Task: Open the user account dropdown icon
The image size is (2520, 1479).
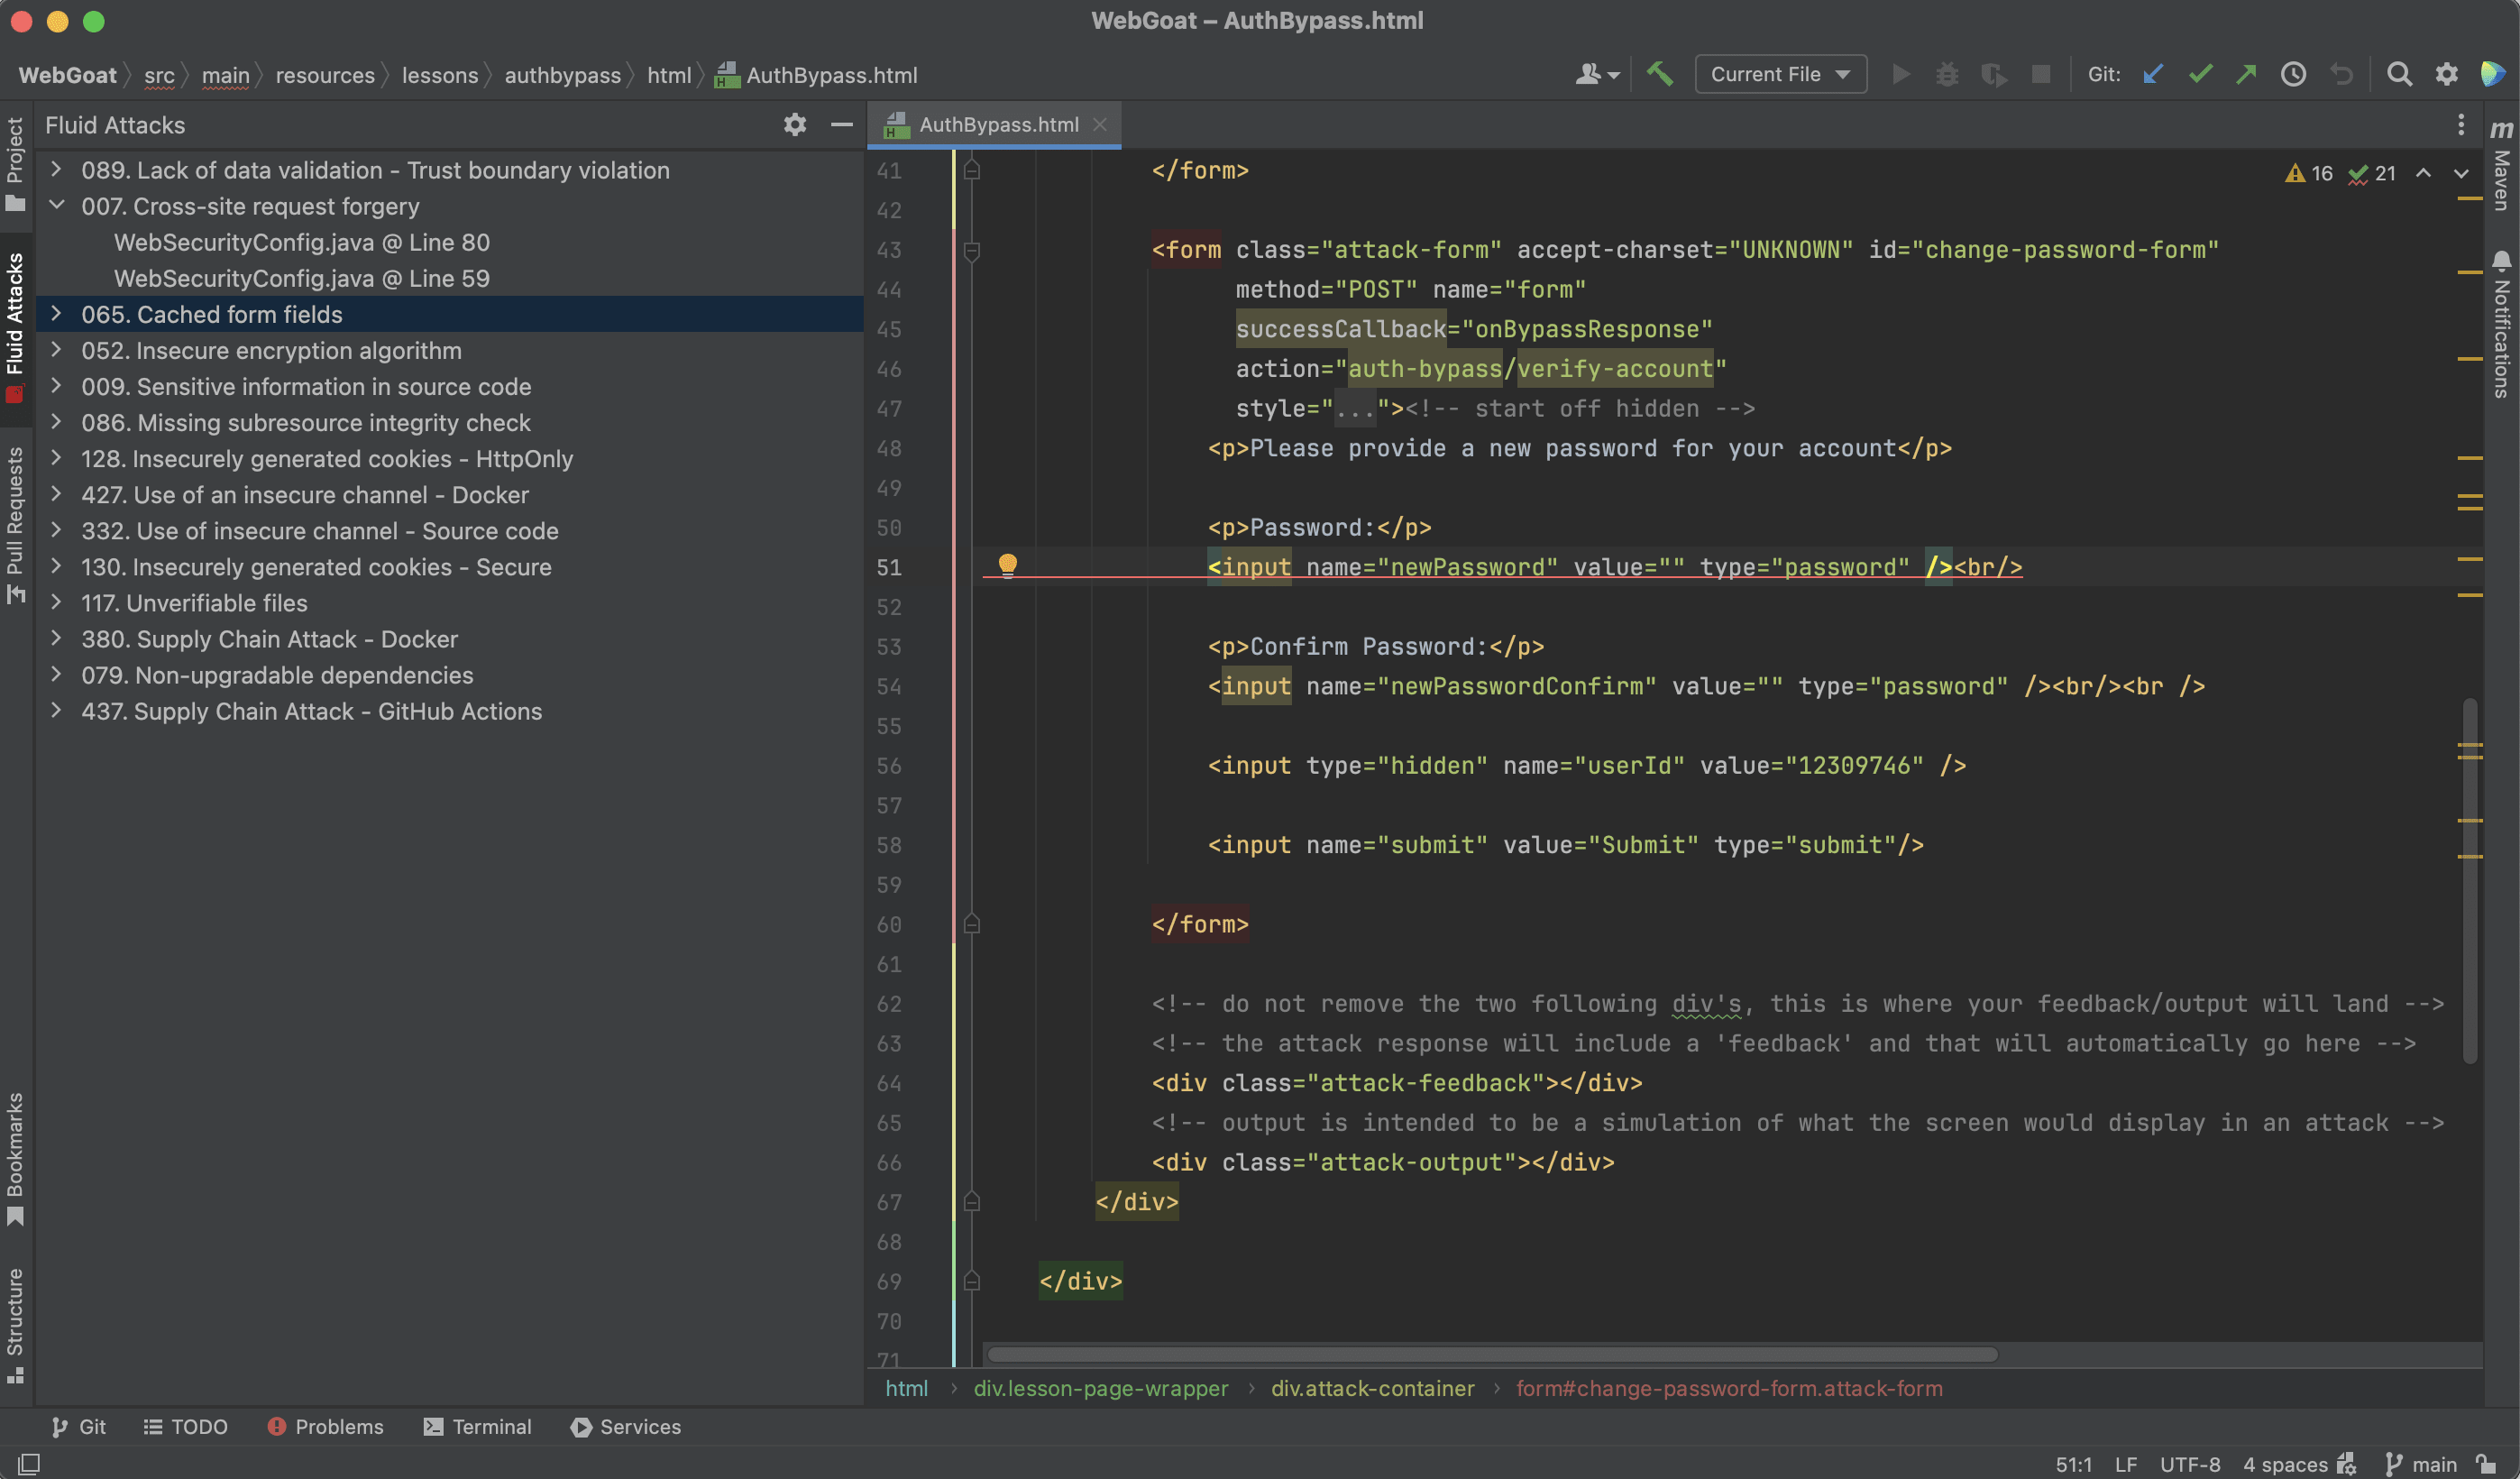Action: click(x=1597, y=74)
